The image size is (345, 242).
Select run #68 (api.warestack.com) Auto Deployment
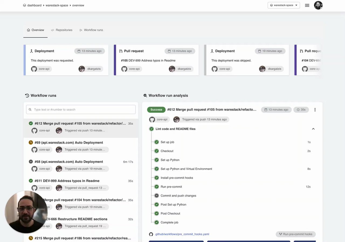coord(81,166)
